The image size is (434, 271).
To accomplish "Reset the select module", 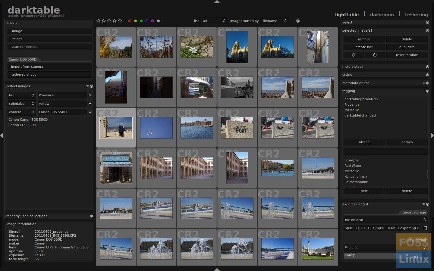I will [x=427, y=22].
